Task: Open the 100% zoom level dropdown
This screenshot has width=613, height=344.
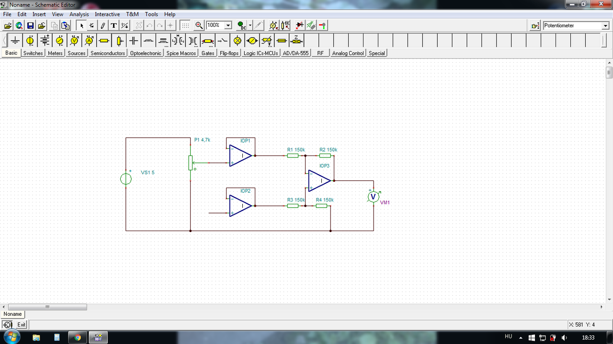Action: pyautogui.click(x=228, y=25)
